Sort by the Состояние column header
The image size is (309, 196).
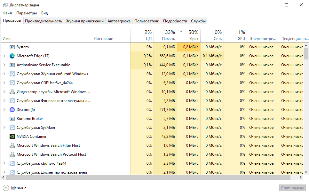111,36
